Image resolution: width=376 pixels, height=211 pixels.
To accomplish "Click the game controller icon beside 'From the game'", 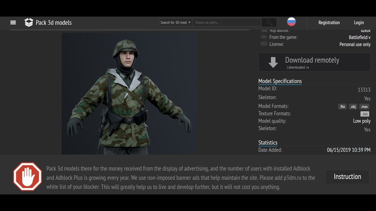I will click(264, 37).
